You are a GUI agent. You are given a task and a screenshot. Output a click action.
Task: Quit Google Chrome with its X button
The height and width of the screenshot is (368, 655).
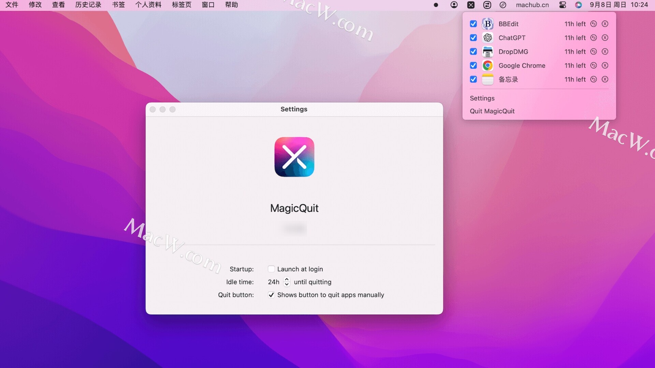605,65
